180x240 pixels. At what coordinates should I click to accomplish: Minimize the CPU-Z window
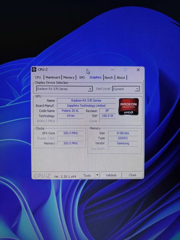(x=113, y=70)
